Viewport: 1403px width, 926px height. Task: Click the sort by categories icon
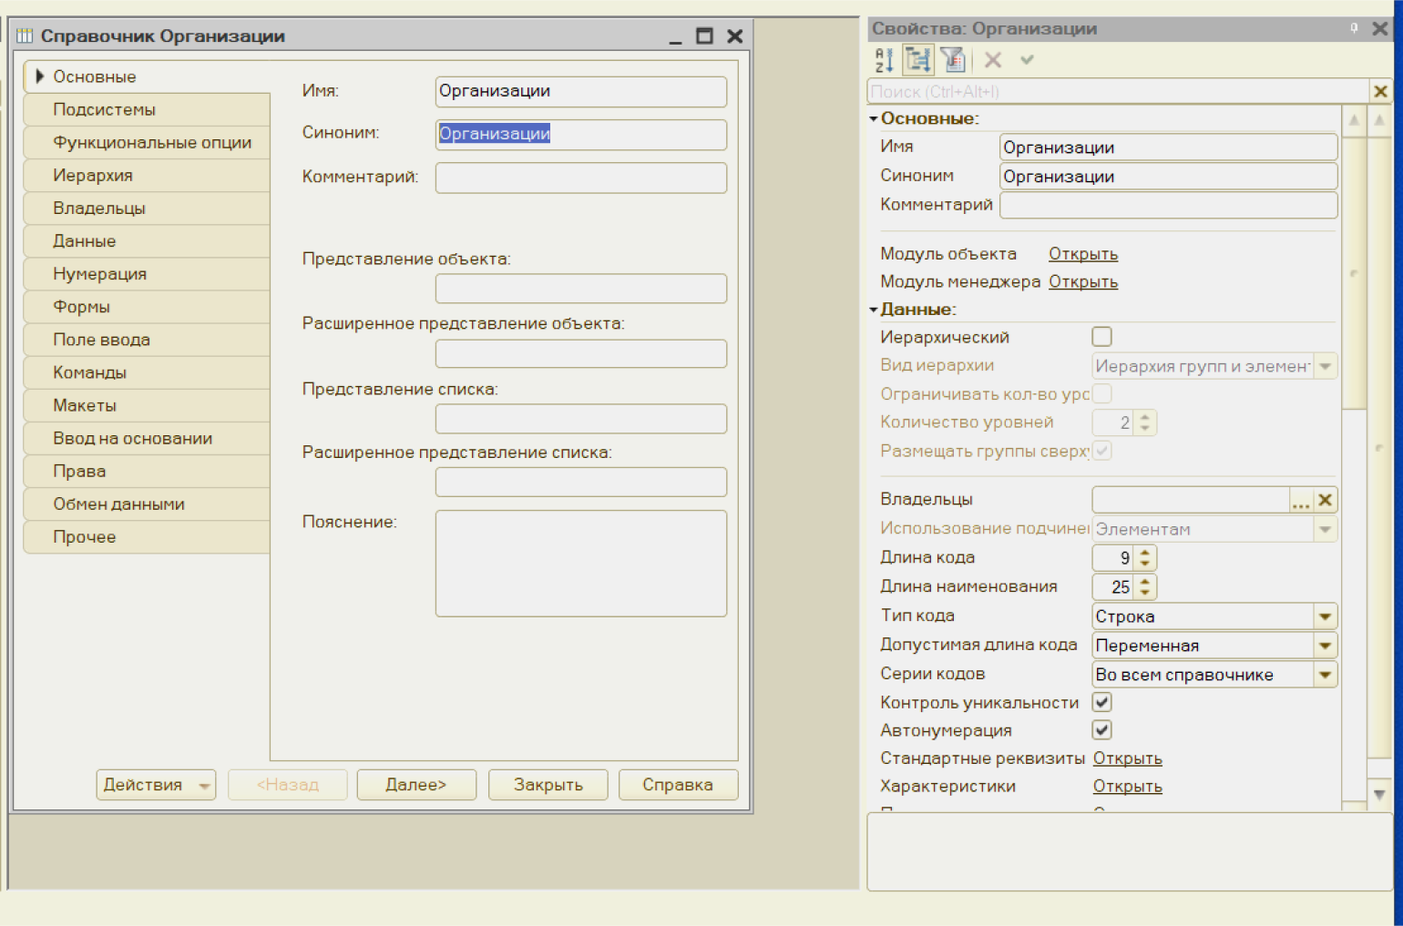918,60
